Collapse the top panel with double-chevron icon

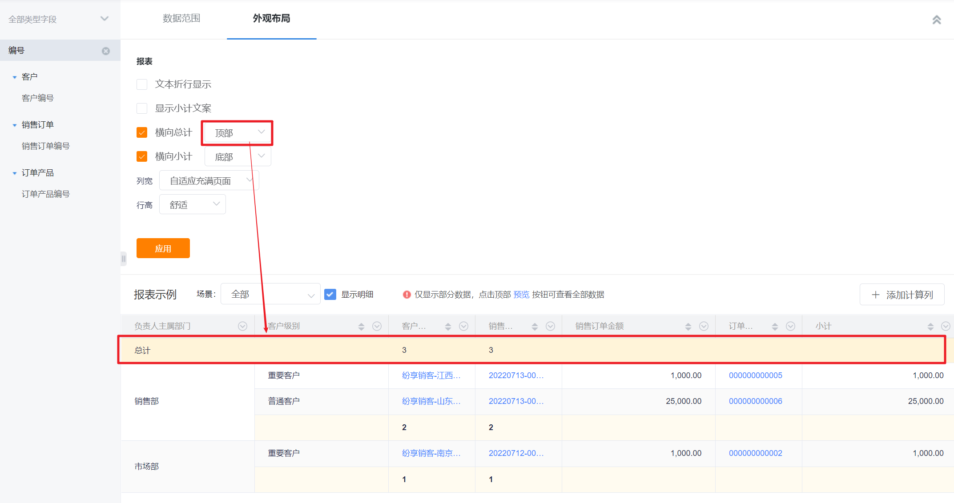click(937, 20)
